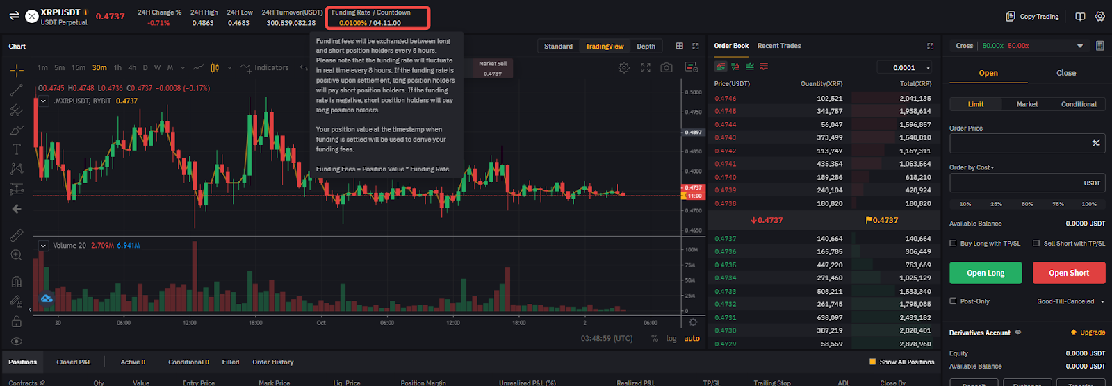Open the order calculator icon

click(x=1099, y=46)
